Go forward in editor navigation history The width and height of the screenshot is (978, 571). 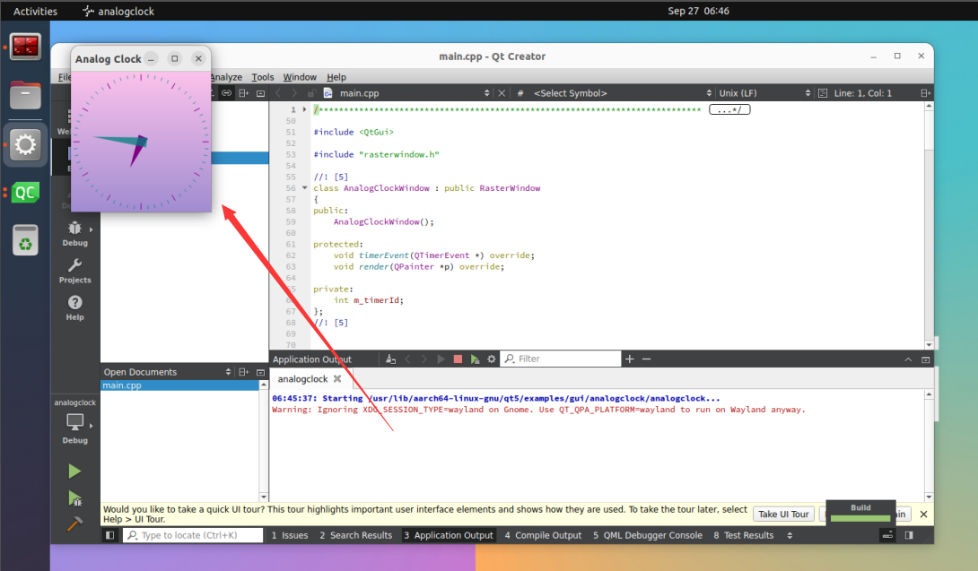tap(294, 93)
